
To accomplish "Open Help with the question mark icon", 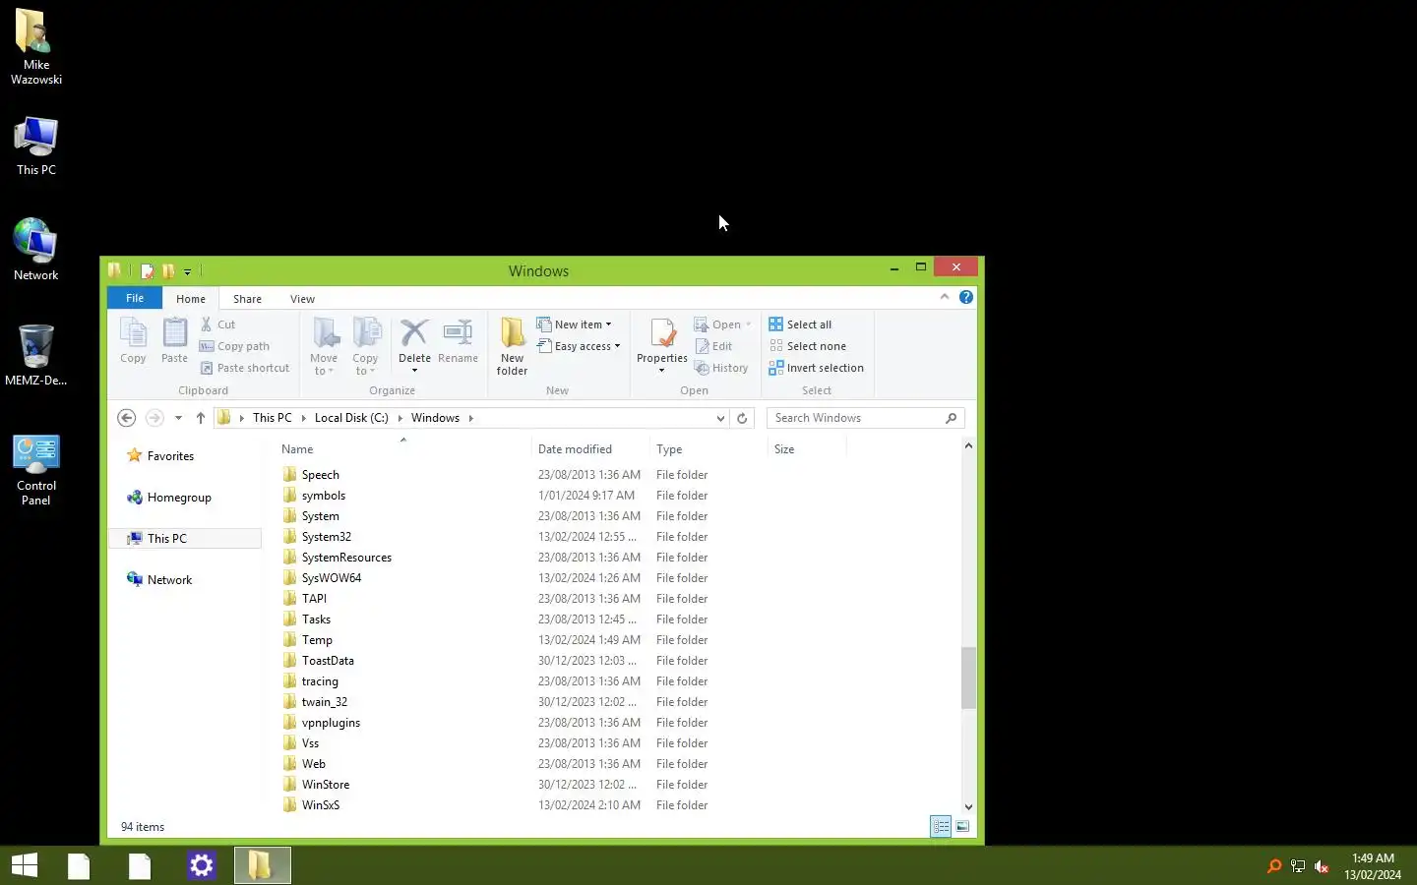I will [x=966, y=297].
